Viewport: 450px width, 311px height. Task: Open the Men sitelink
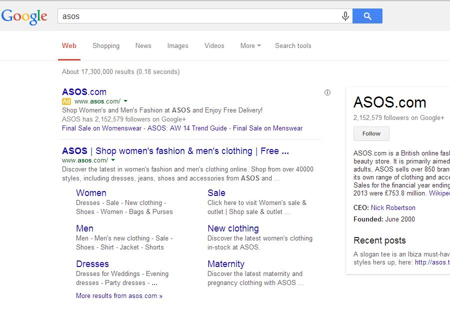click(x=84, y=228)
